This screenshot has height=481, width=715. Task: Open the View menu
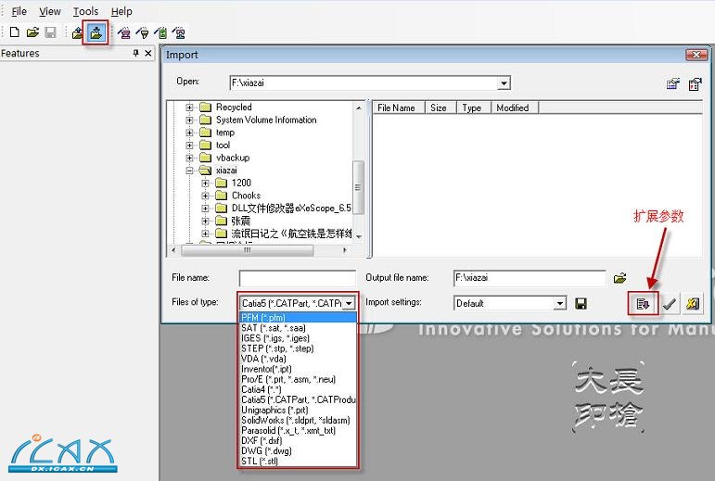coord(50,11)
